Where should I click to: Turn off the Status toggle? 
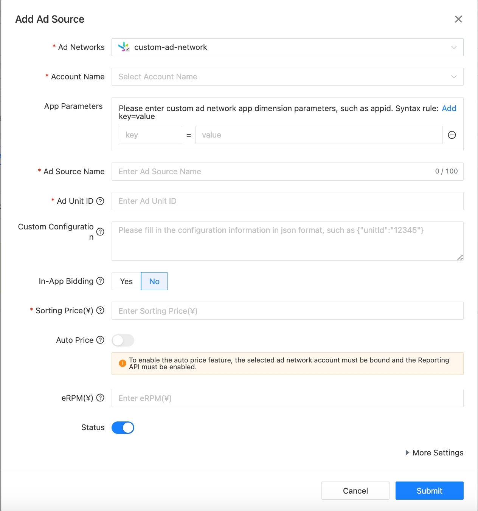coord(123,427)
